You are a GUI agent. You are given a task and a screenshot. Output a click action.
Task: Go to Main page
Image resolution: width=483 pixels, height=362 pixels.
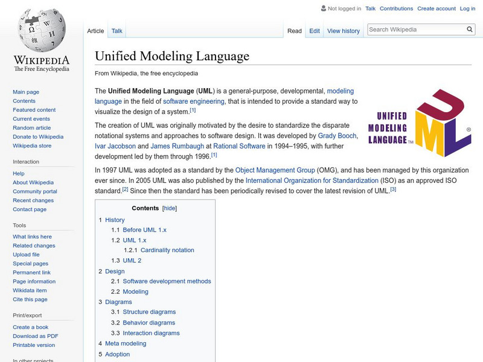click(26, 92)
